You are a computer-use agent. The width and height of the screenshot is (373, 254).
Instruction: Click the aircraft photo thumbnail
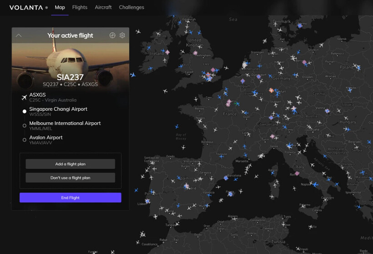click(71, 60)
